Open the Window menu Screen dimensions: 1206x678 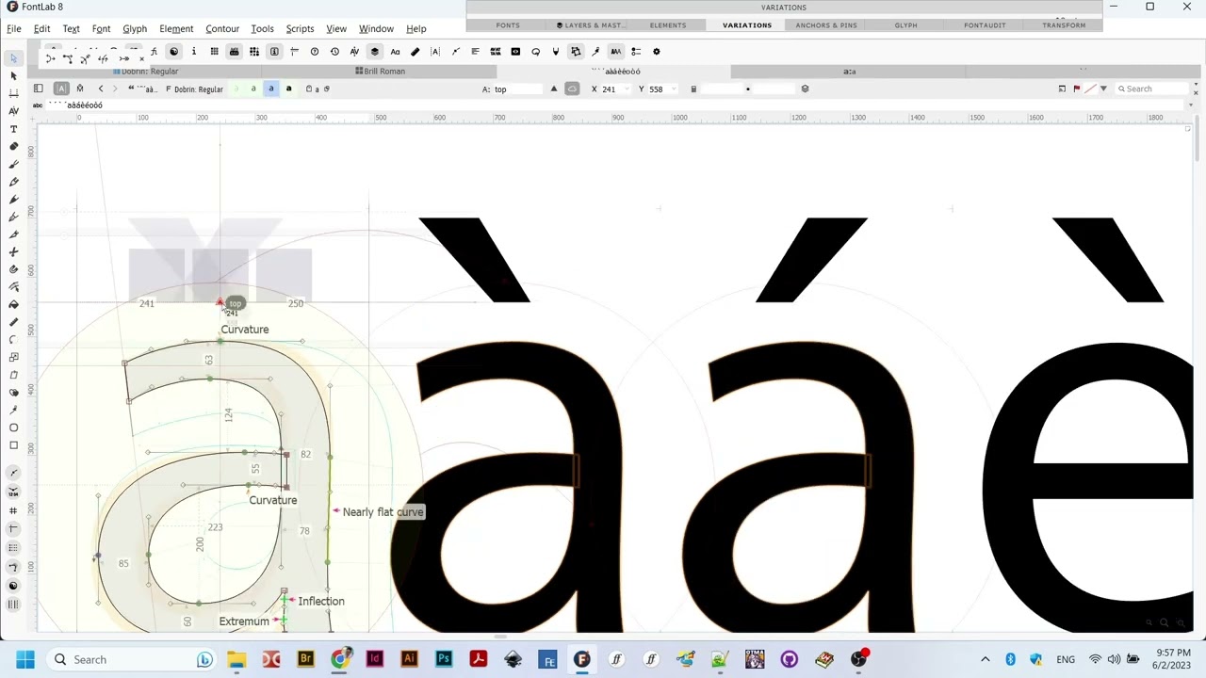[376, 28]
